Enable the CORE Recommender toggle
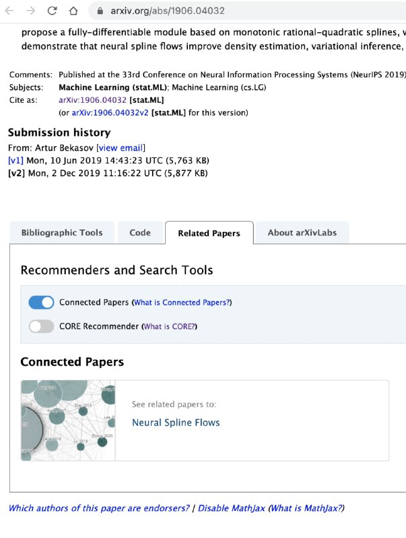Screen dimensions: 406x538 coord(40,326)
